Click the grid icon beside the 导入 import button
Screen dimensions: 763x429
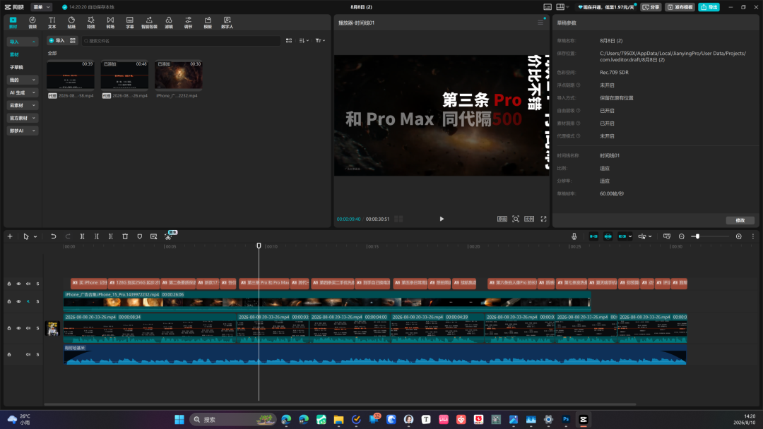click(x=73, y=40)
